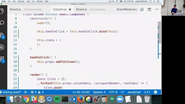The image size is (185, 104).
Task: Open the Go menu
Action: point(34,1)
